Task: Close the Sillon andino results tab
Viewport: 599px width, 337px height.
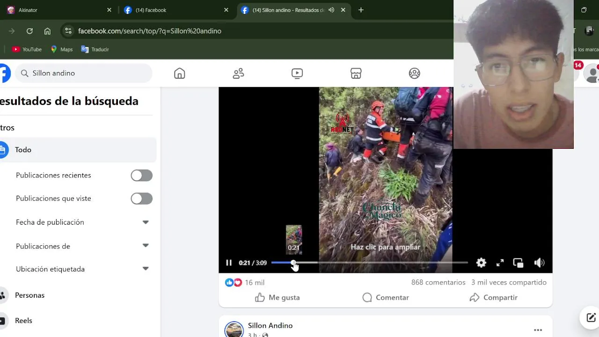Action: click(343, 10)
